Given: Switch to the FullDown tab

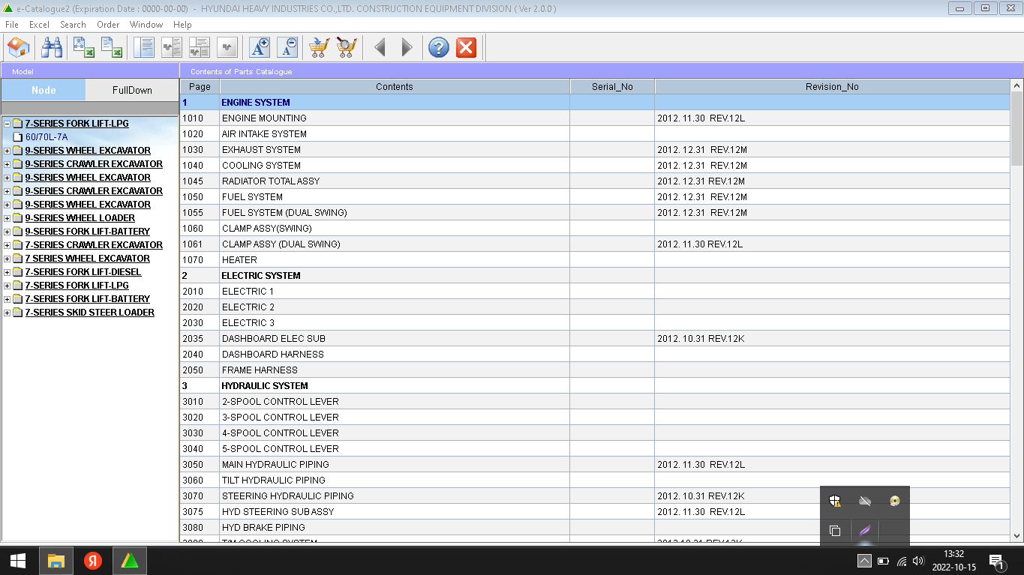Looking at the screenshot, I should point(132,90).
